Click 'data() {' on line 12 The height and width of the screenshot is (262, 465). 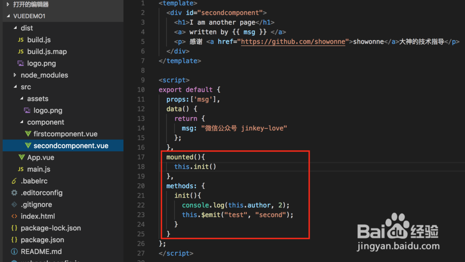pos(182,109)
